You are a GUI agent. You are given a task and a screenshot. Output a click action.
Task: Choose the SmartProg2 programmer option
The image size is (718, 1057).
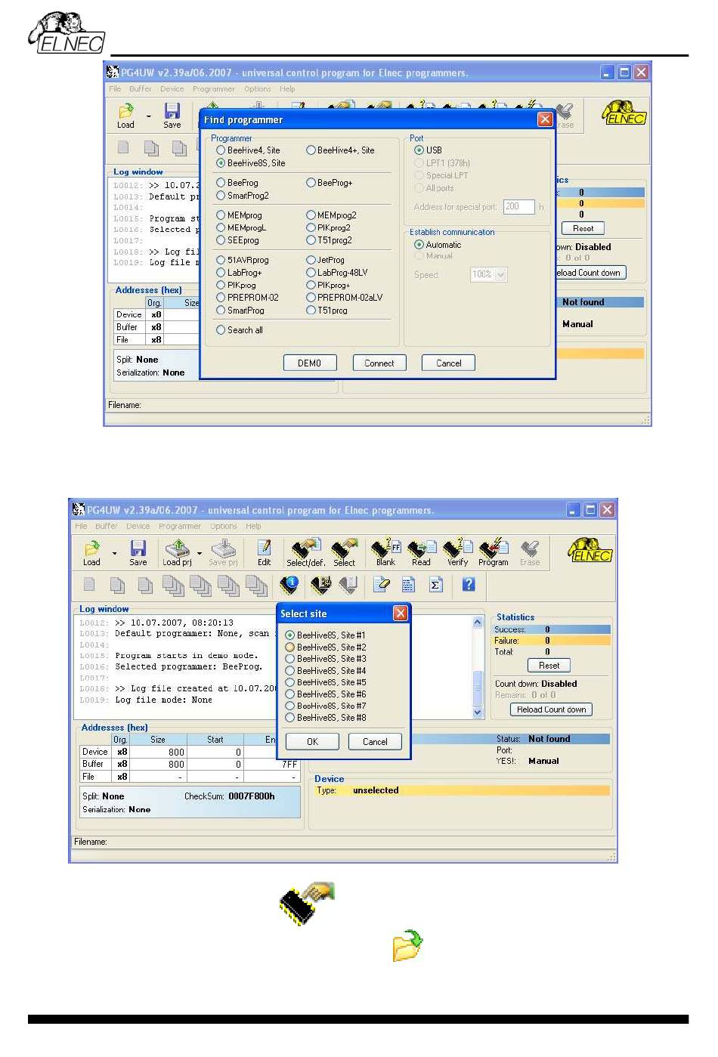pos(221,196)
